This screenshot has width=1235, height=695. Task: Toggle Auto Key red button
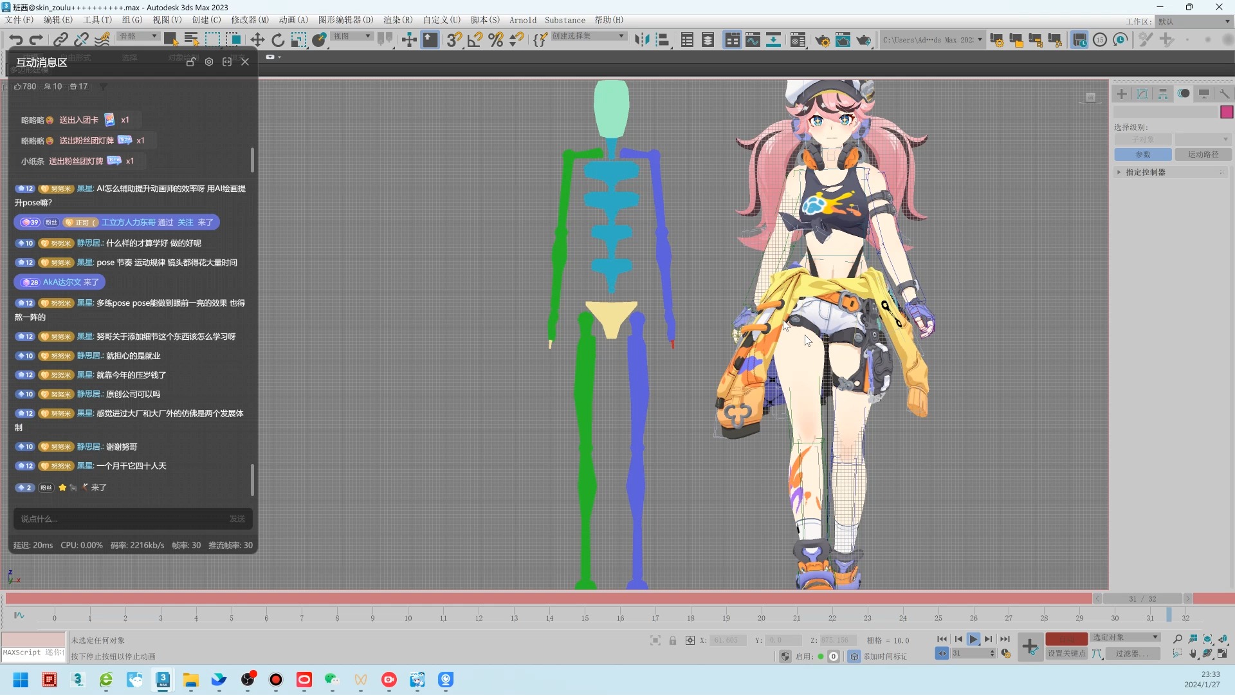point(1066,638)
